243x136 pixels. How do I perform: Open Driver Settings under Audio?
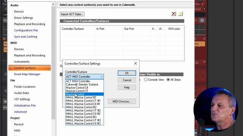click(24, 18)
